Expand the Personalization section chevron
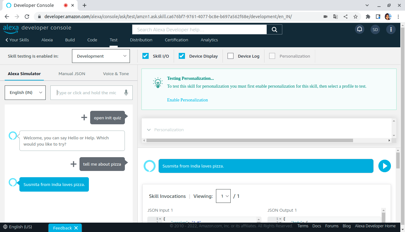The width and height of the screenshot is (405, 232). click(x=149, y=130)
